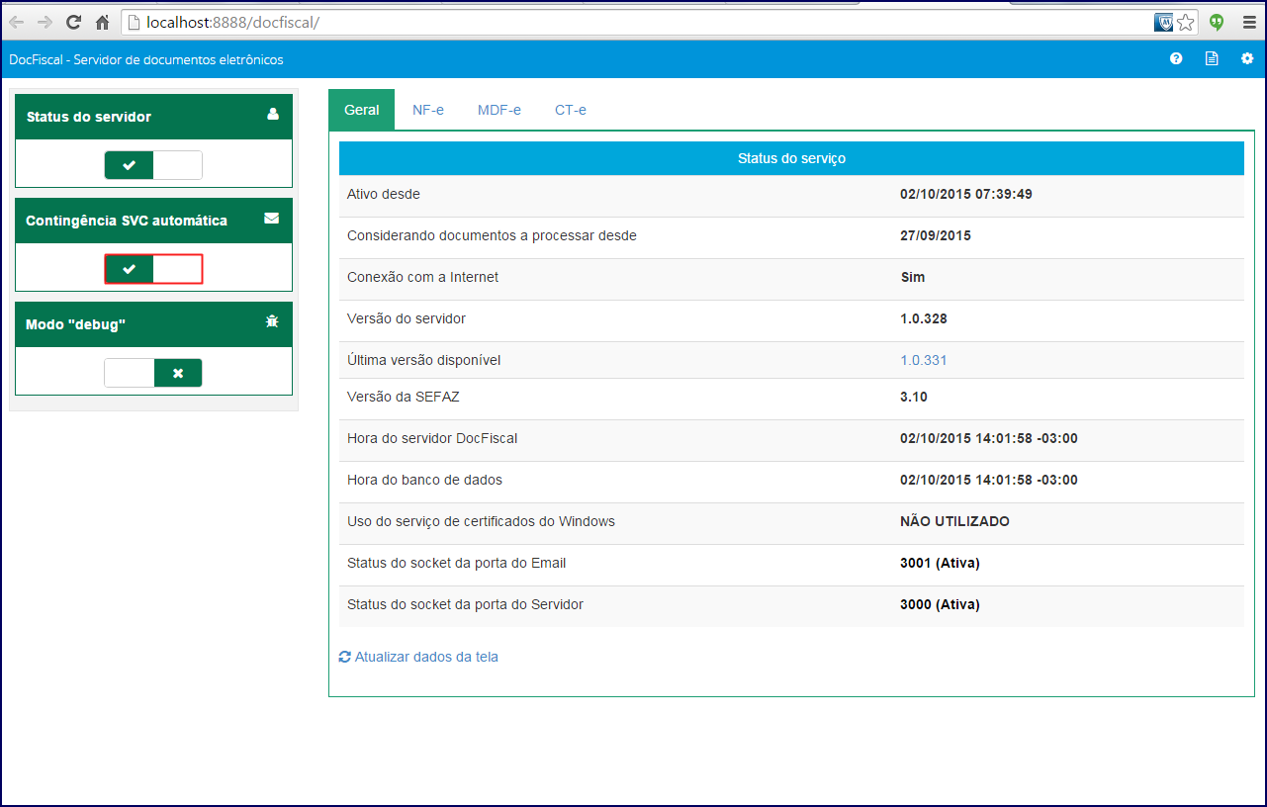This screenshot has height=807, width=1267.
Task: Open the document log icon in header
Action: coord(1212,59)
